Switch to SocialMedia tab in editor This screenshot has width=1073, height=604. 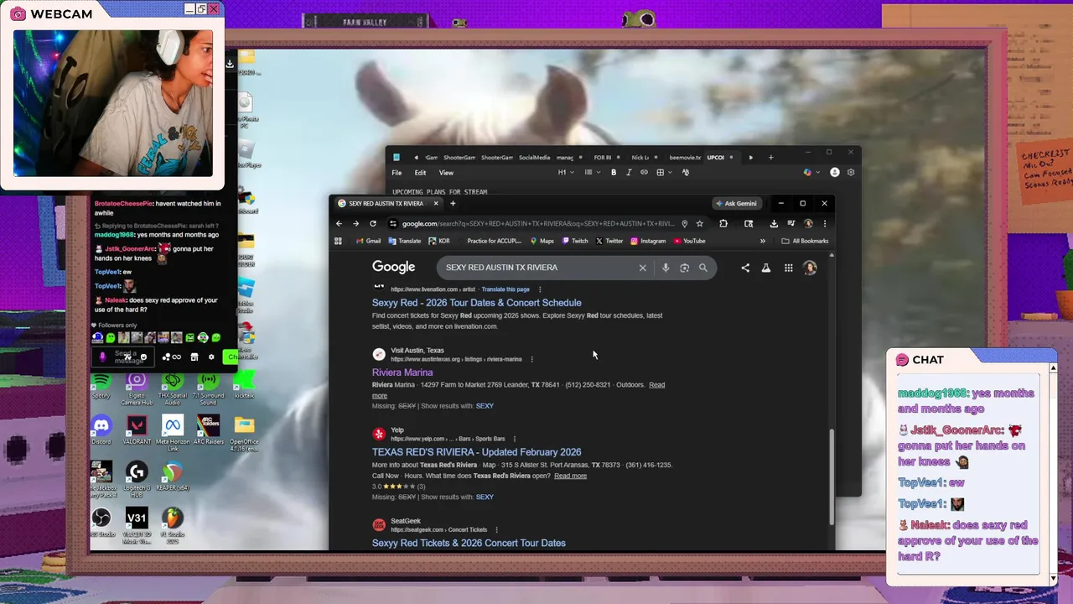pos(534,157)
